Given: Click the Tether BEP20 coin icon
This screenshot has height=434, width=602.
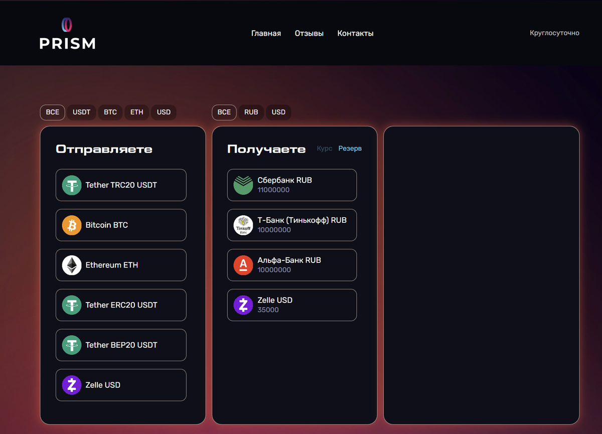Looking at the screenshot, I should coord(72,345).
